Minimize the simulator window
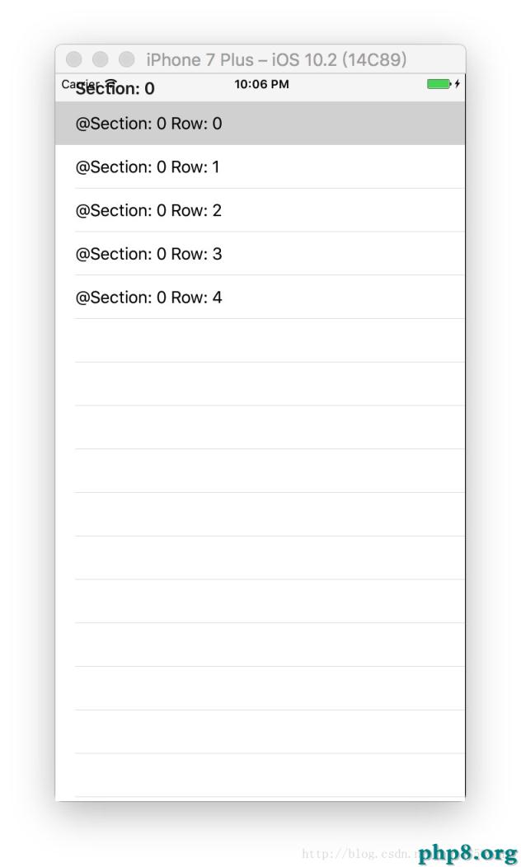 point(101,59)
